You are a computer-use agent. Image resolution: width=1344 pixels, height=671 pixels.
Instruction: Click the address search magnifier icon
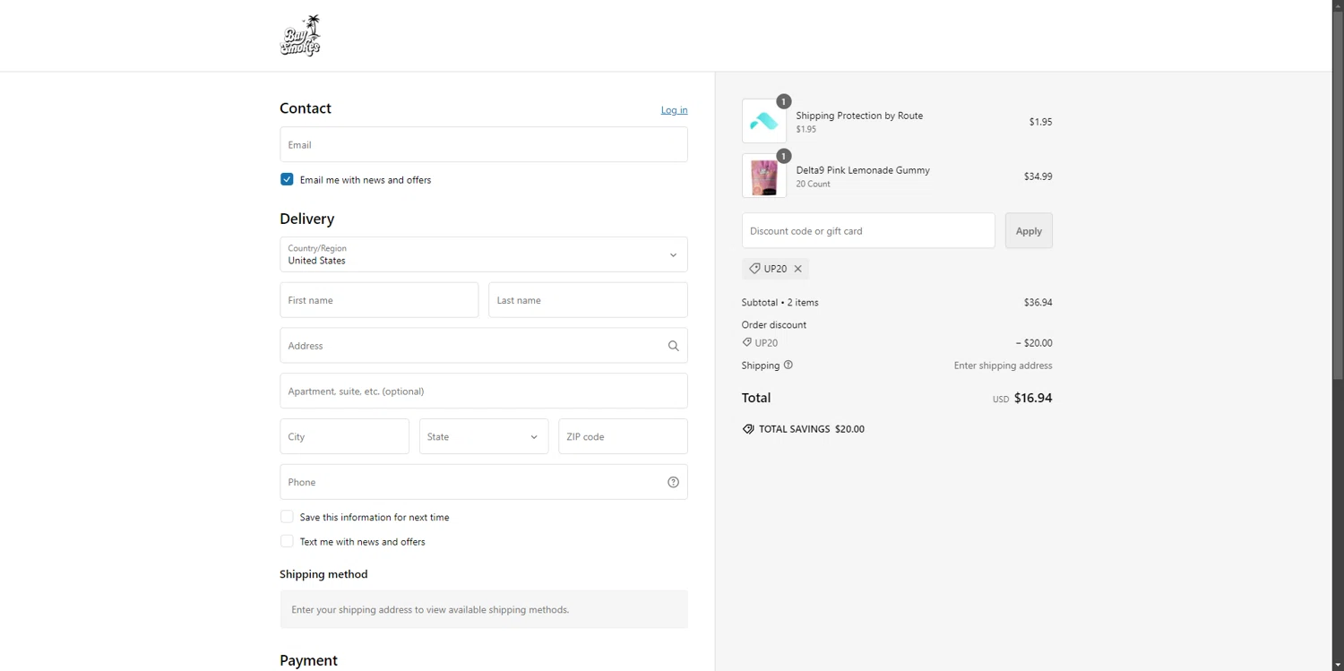pos(673,346)
